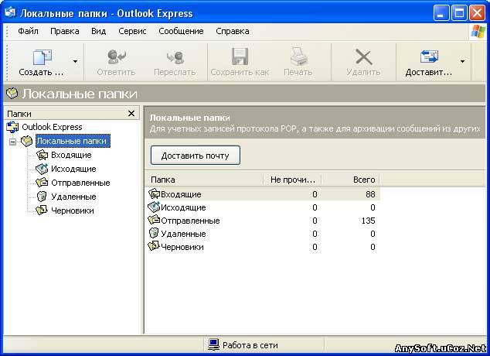Open the Сообщение menu
This screenshot has height=356, width=490.
coord(181,31)
